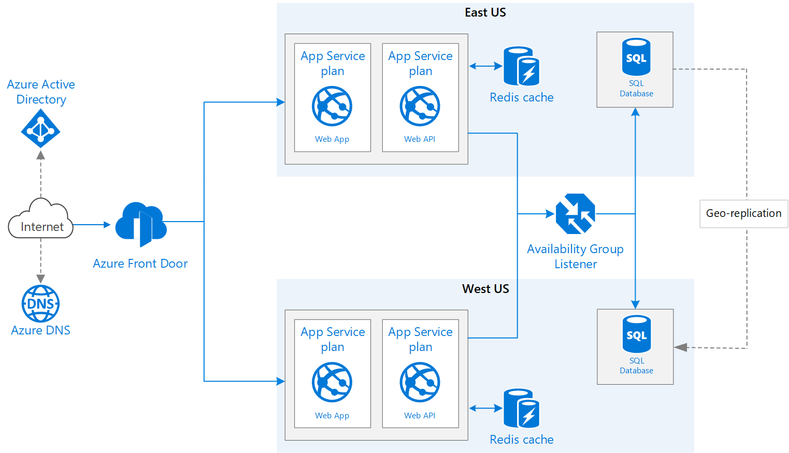The width and height of the screenshot is (789, 453).
Task: Click the Geo-replication label box
Action: (744, 214)
